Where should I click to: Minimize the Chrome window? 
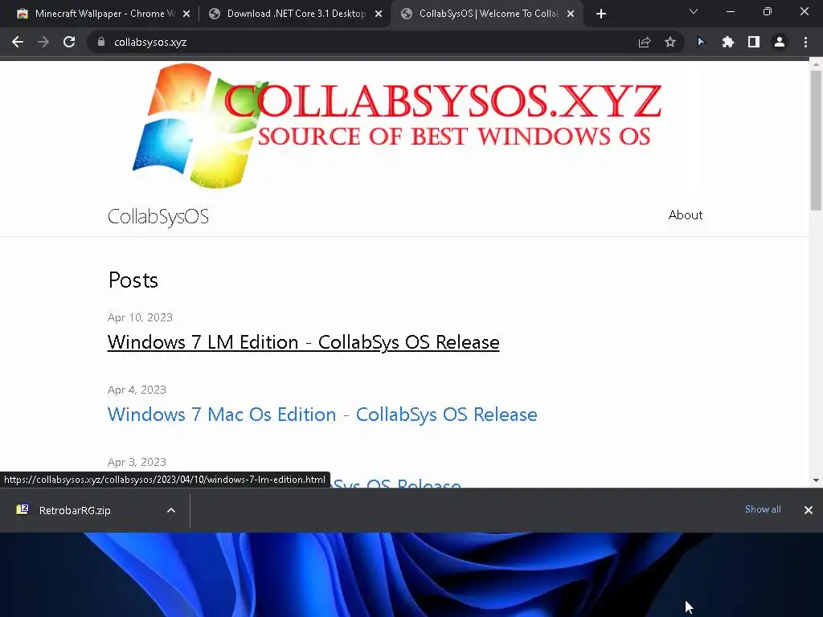pos(730,11)
